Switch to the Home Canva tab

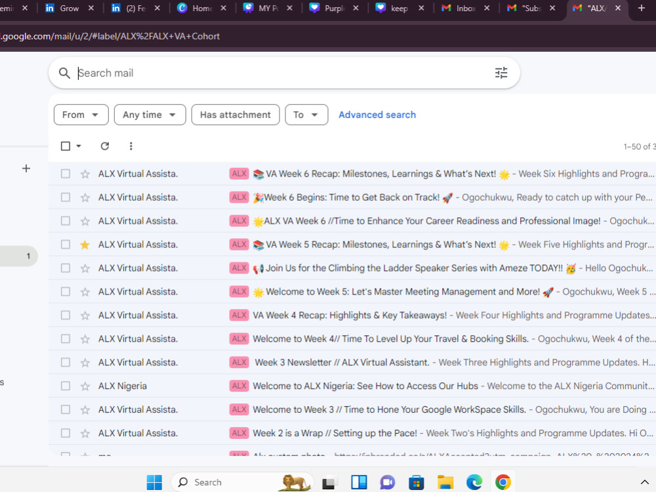click(201, 9)
